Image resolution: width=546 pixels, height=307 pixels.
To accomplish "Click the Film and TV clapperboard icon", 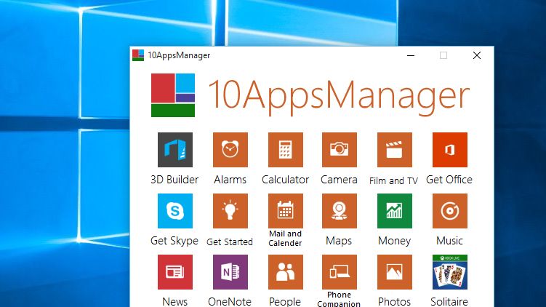I will (x=395, y=150).
